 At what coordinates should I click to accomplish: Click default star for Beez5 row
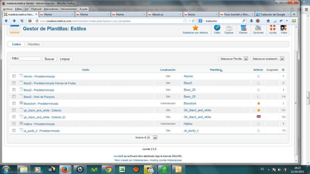[258, 83]
